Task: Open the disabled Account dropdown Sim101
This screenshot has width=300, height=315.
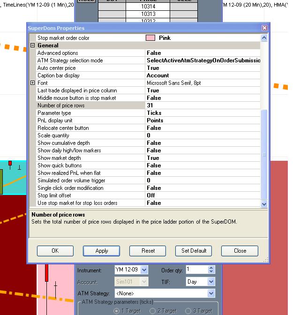Action: 144,282
